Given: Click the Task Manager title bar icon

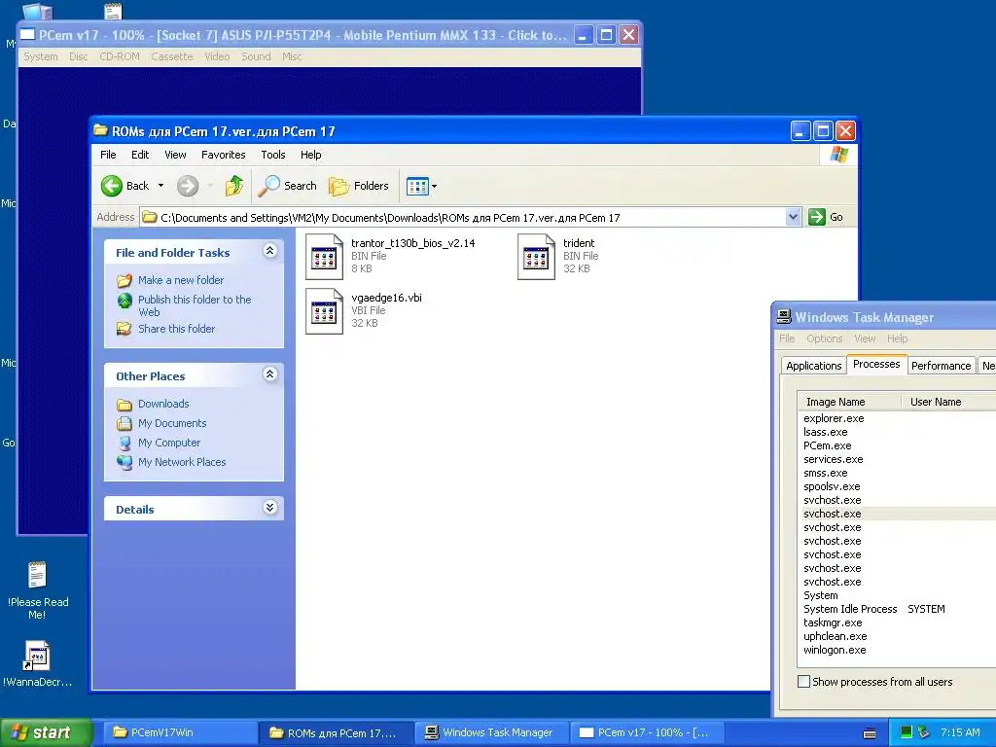Looking at the screenshot, I should 784,317.
